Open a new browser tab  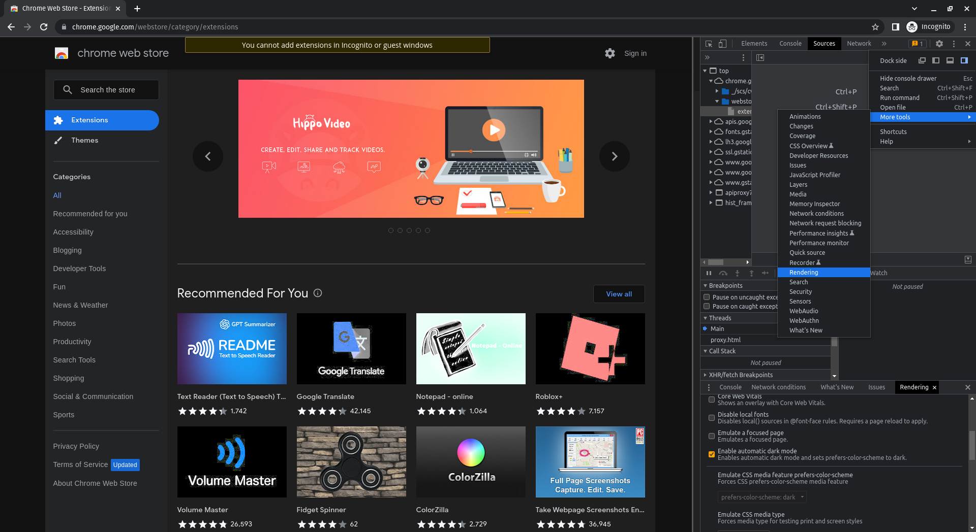[137, 9]
